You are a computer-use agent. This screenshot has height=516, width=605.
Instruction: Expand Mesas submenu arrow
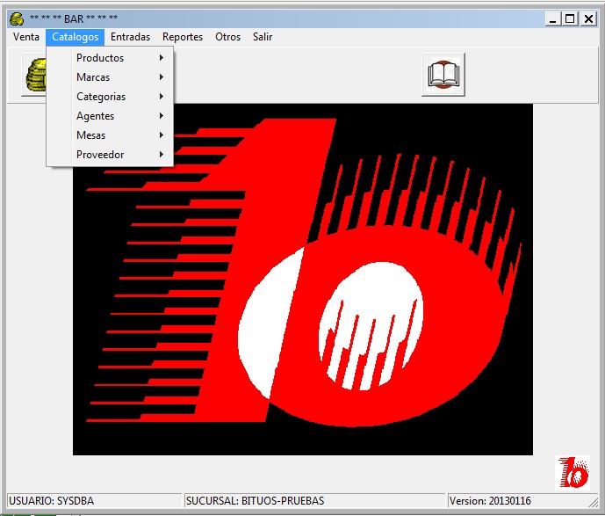pos(162,135)
